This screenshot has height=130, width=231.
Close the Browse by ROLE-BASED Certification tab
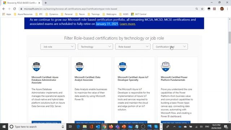click(x=39, y=3)
